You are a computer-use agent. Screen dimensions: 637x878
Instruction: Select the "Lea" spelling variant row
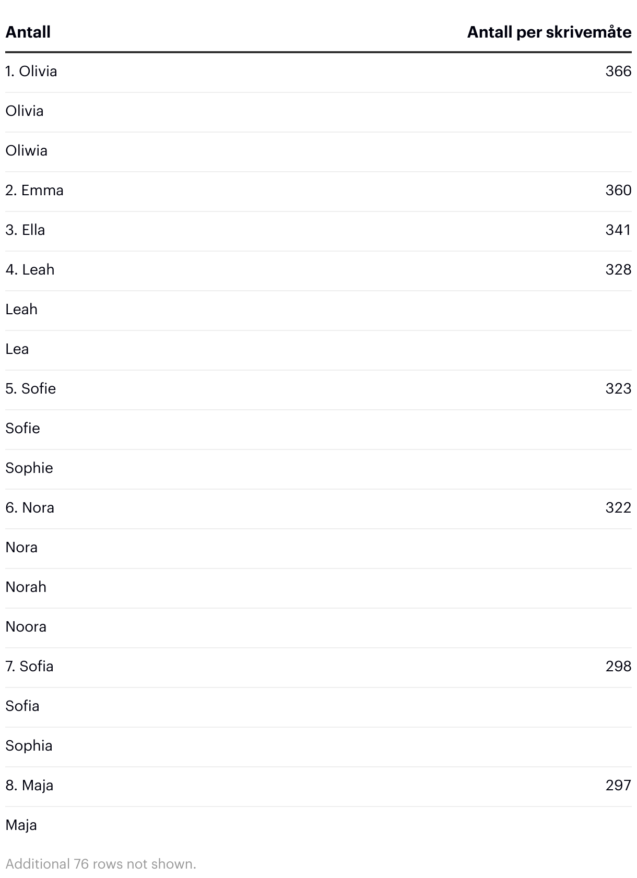tap(17, 349)
